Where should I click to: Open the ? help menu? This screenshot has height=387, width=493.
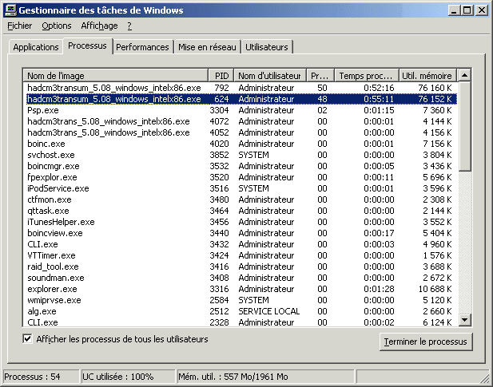[x=129, y=26]
